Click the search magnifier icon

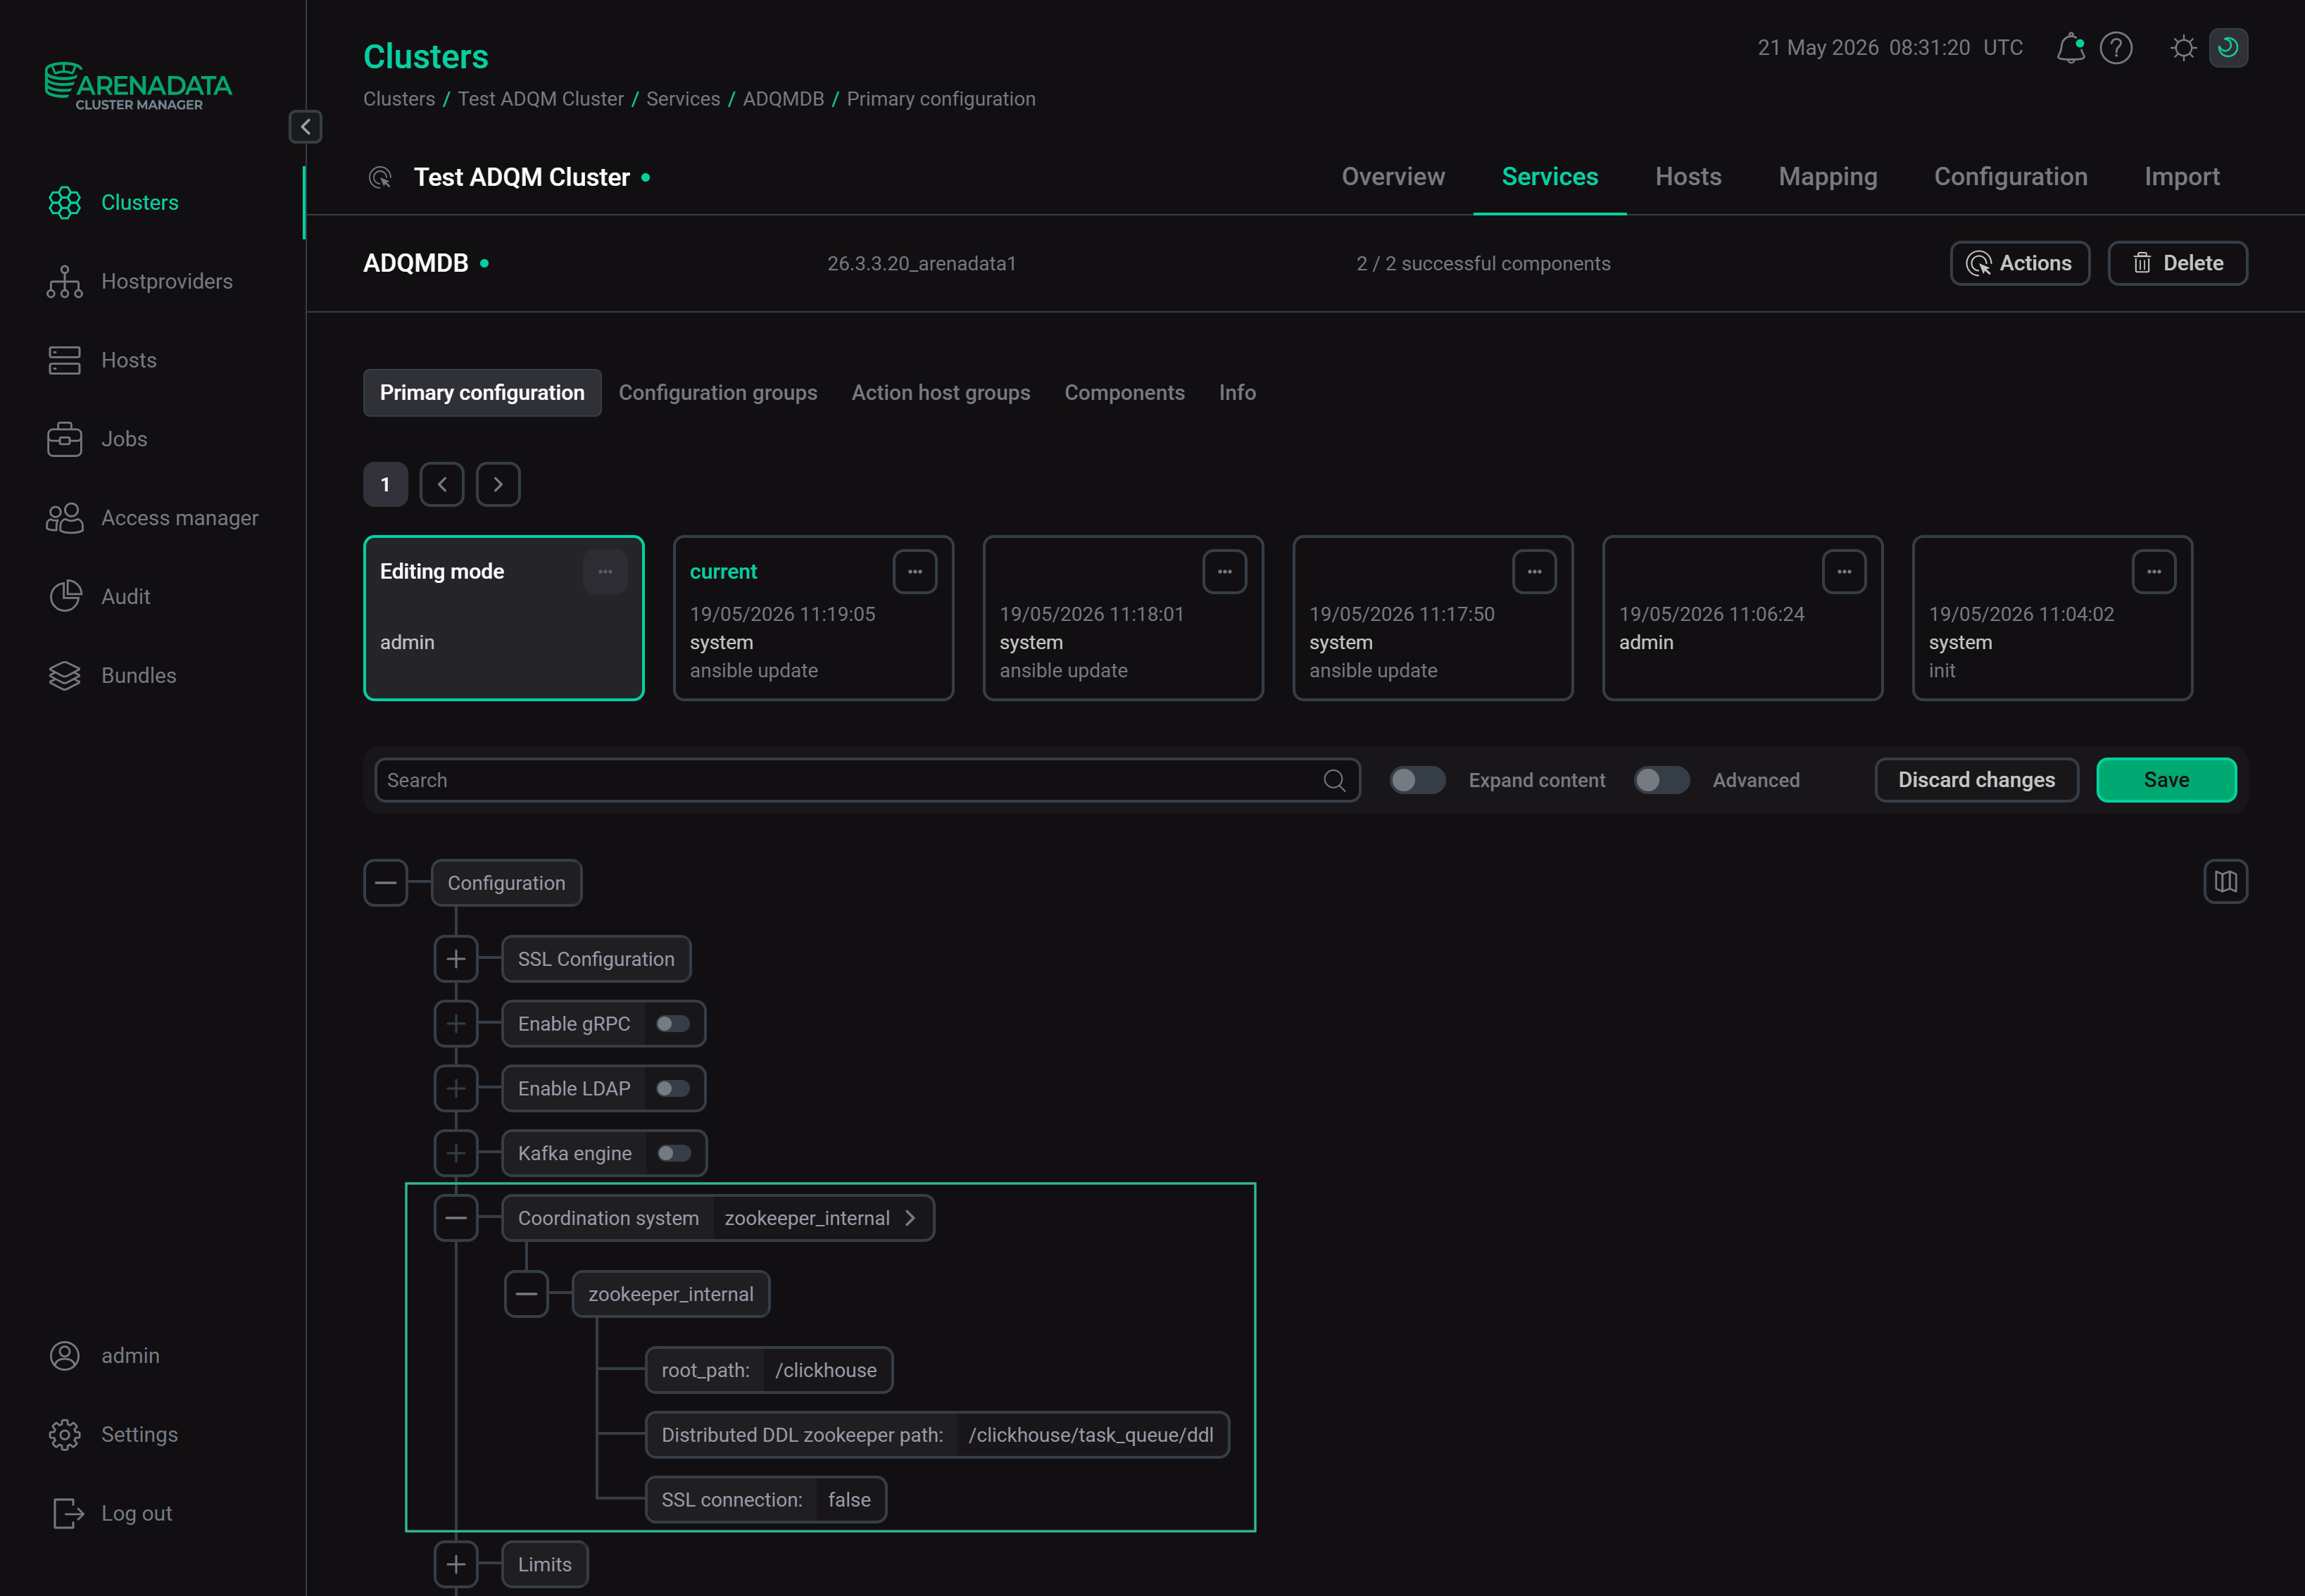pyautogui.click(x=1334, y=780)
